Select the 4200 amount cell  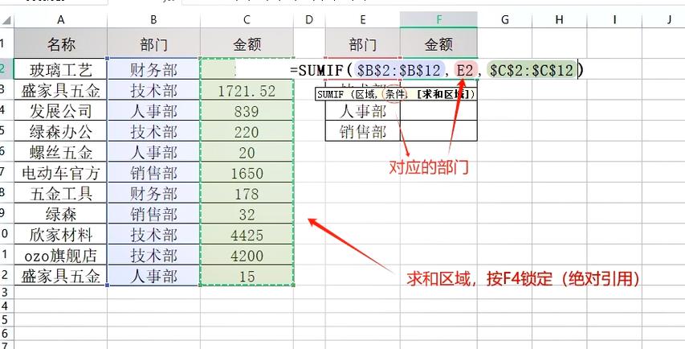point(247,255)
